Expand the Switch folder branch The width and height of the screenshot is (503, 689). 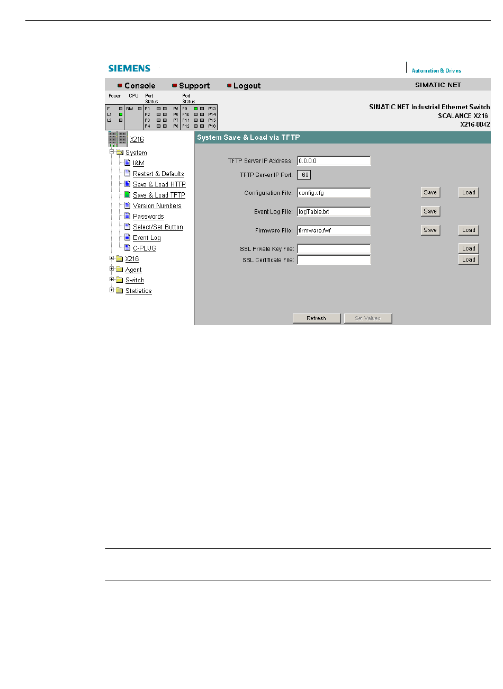(112, 279)
